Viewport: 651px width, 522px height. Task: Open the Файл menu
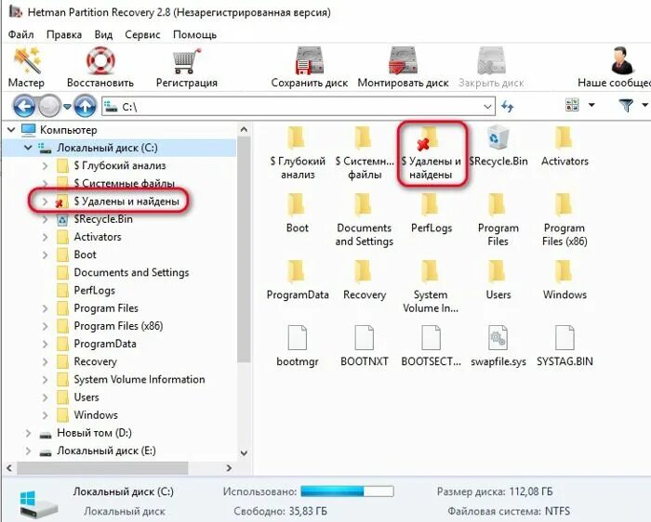click(20, 34)
